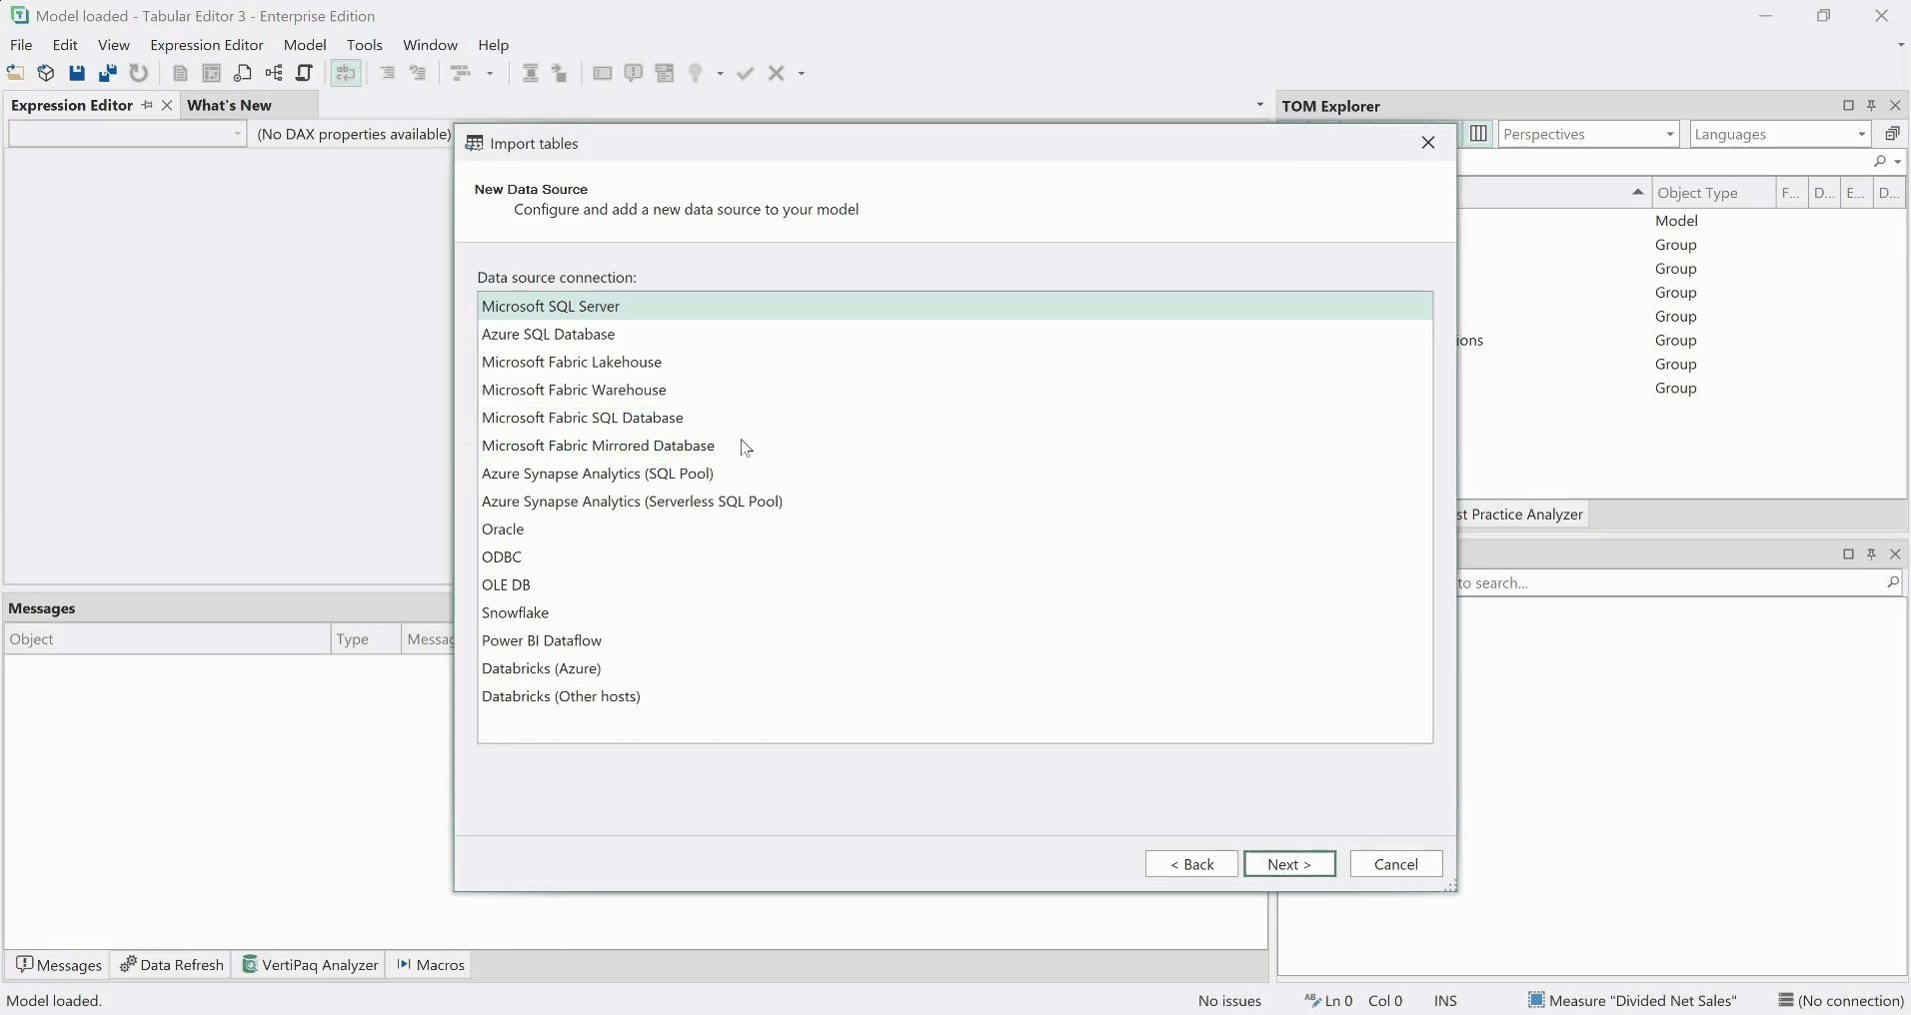Click the Next > button
Screen dimensions: 1911x1015
point(1289,864)
